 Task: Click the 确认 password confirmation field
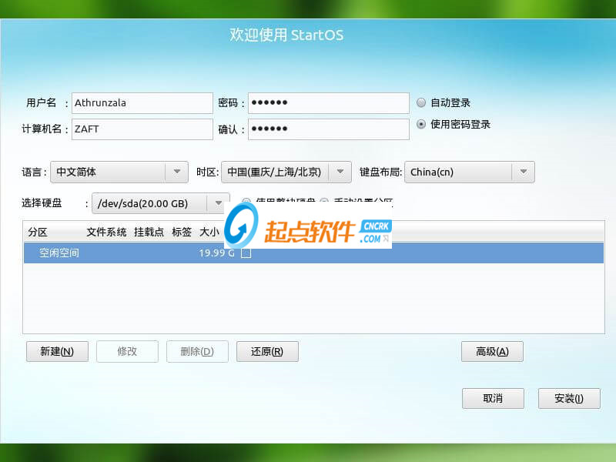[x=329, y=129]
